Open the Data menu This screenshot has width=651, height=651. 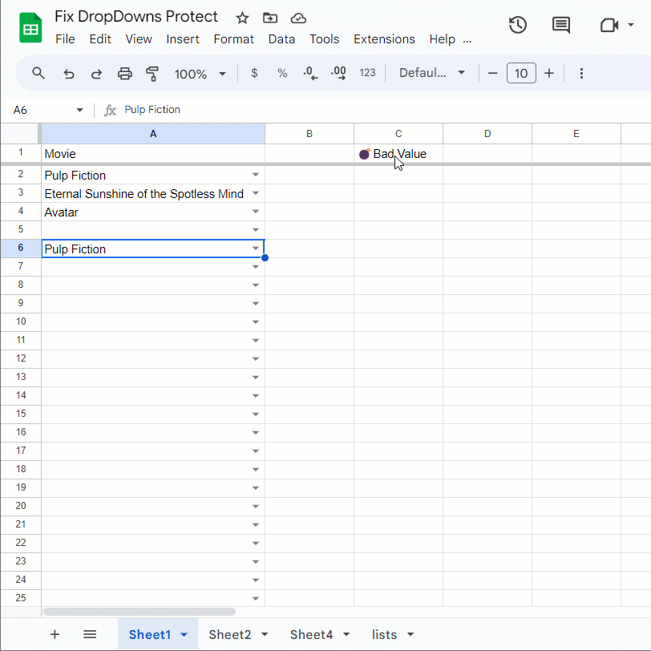tap(281, 38)
